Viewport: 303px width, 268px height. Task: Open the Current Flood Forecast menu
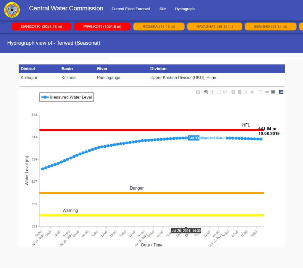click(x=131, y=9)
